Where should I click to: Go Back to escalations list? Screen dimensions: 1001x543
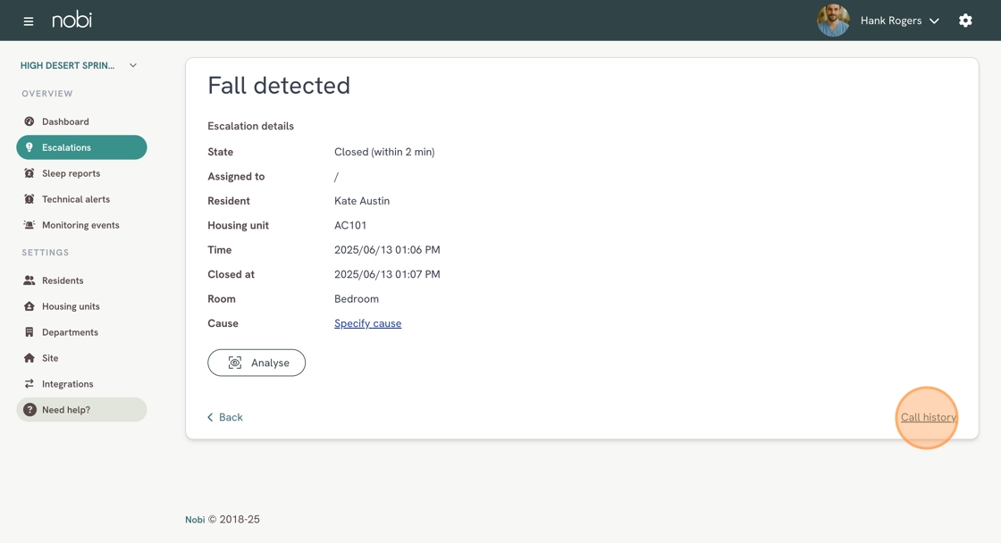(x=224, y=417)
